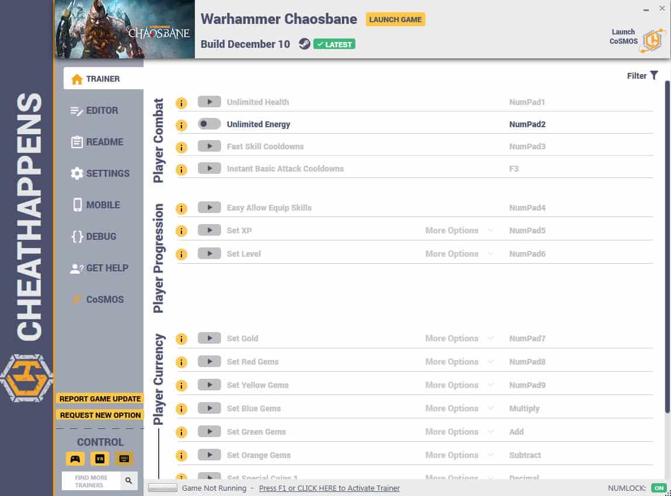Click info icon for Set Green Gems

(x=181, y=432)
